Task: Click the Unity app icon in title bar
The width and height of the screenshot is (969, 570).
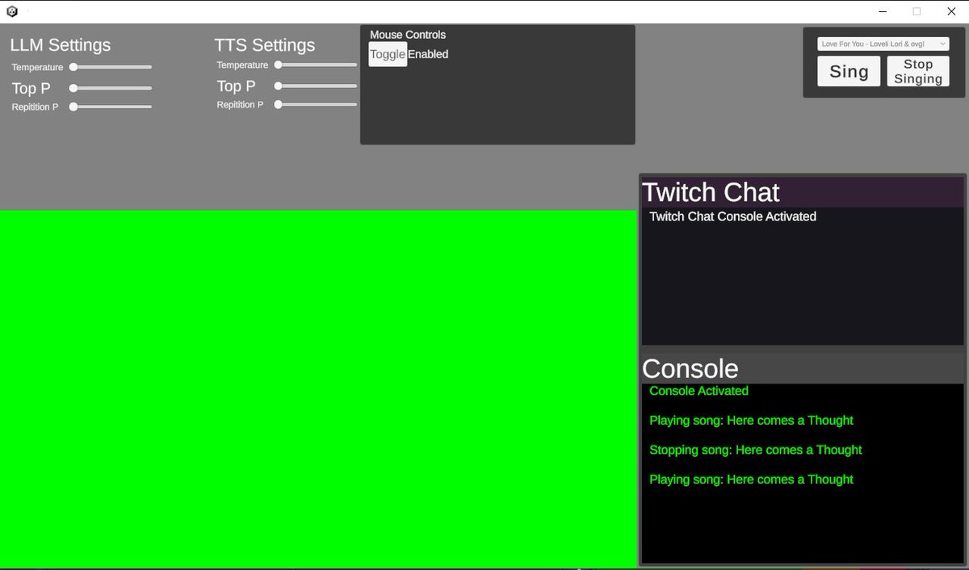Action: [12, 11]
